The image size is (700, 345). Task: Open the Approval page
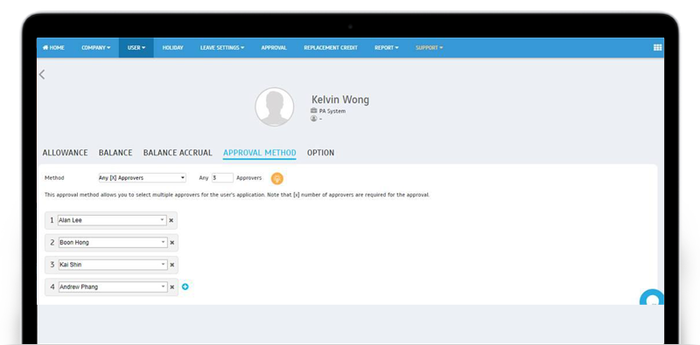click(x=274, y=48)
